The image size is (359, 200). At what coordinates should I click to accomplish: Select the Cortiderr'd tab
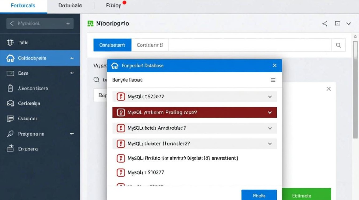(x=150, y=45)
